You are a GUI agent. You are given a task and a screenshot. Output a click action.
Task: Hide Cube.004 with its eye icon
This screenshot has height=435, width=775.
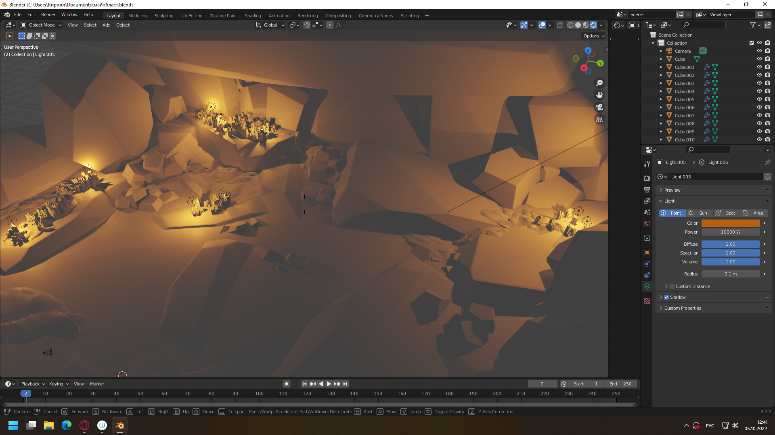coord(759,91)
